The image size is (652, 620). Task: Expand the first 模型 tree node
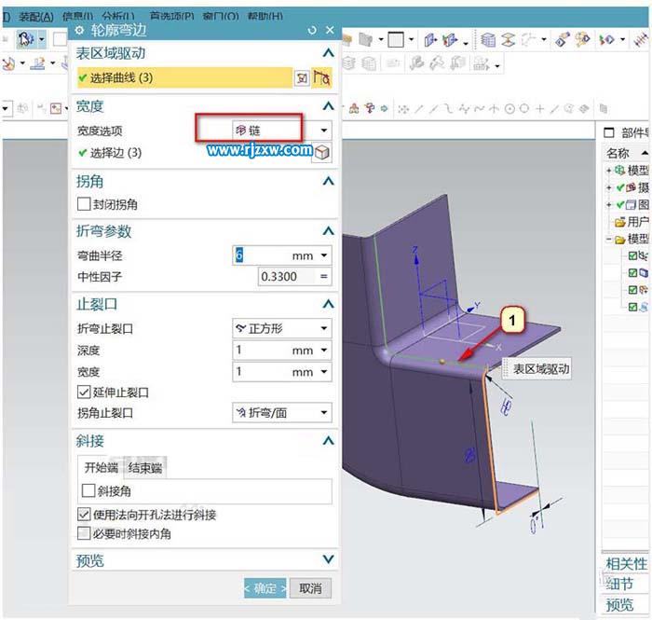click(608, 170)
